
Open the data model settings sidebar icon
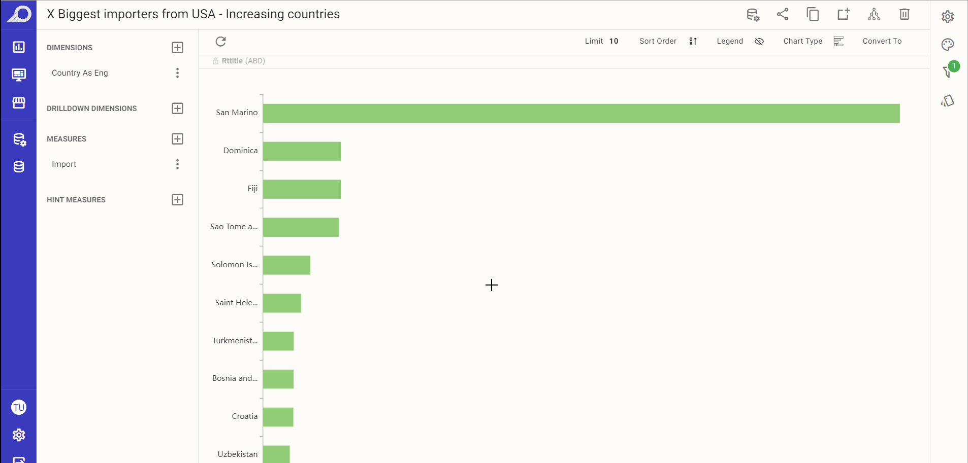19,139
